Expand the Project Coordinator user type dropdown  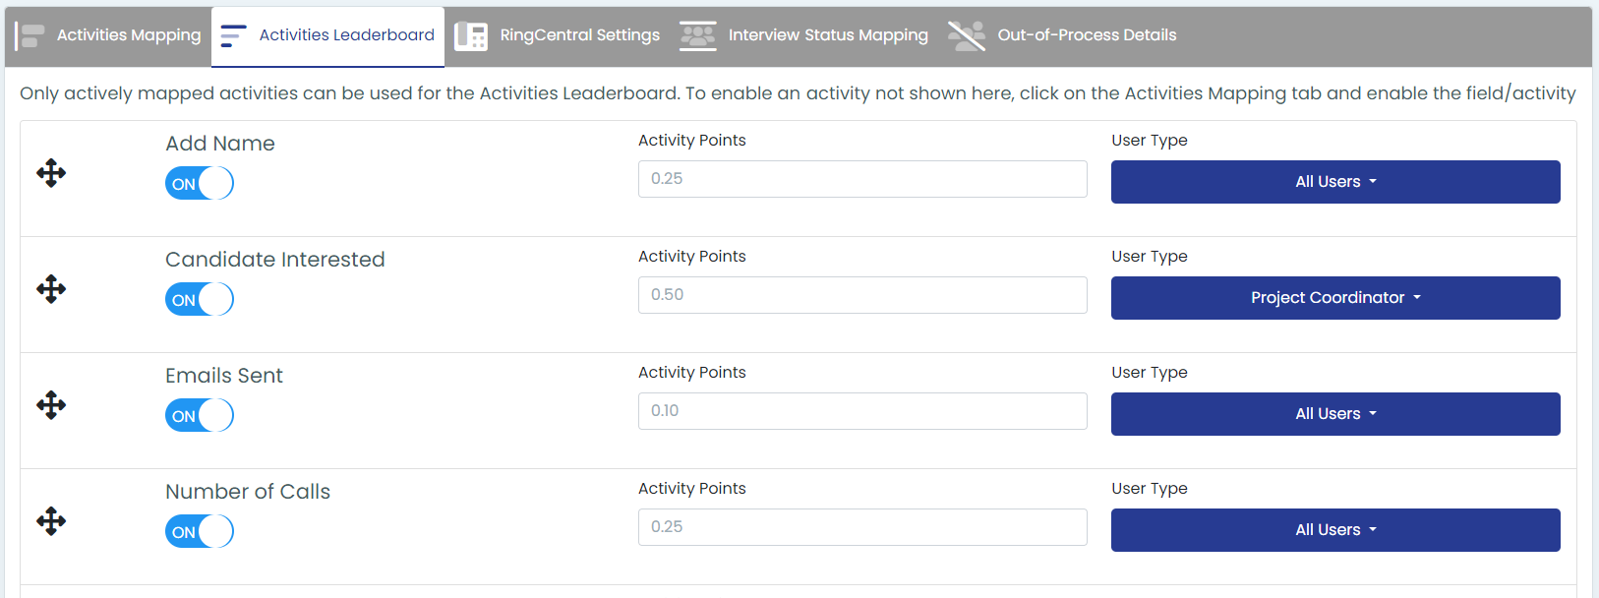[x=1335, y=298]
